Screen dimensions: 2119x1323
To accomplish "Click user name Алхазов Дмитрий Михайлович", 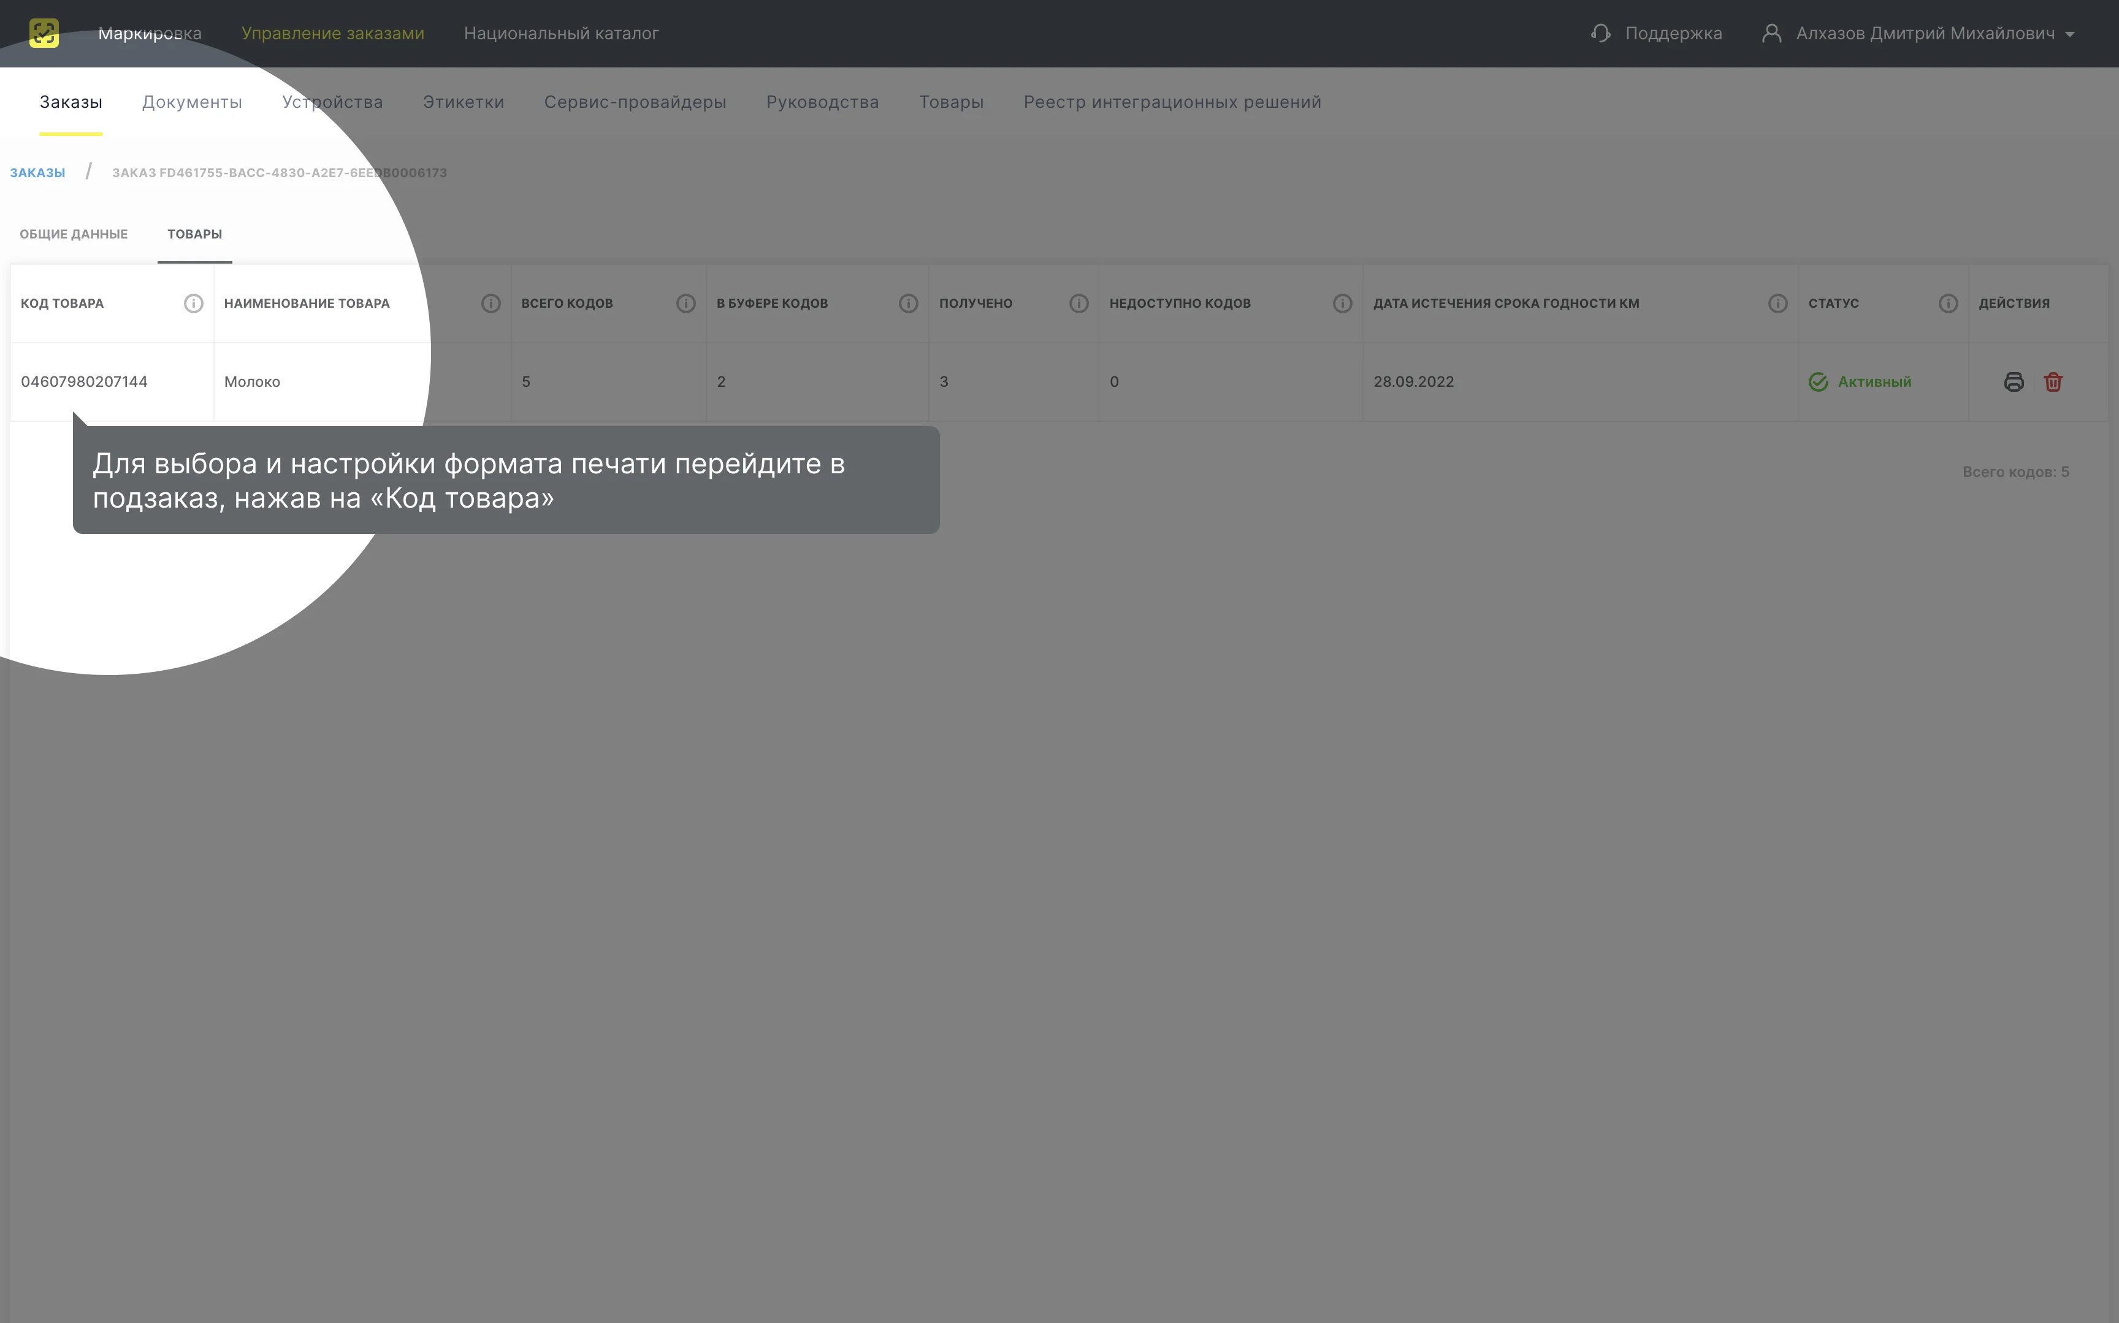I will pos(1925,33).
